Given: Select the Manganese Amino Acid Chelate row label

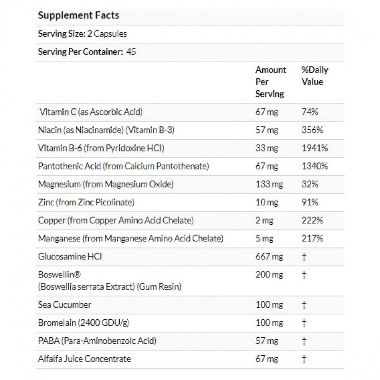Looking at the screenshot, I should coord(131,237).
